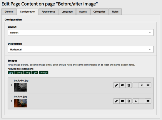Viewport: 162px width, 120px height.
Task: Click the reorder handle icon of batllo-c.jpg
Action: (148, 101)
